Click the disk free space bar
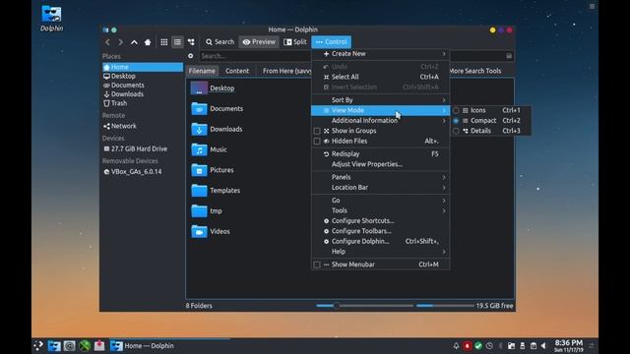This screenshot has height=354, width=630. click(445, 306)
